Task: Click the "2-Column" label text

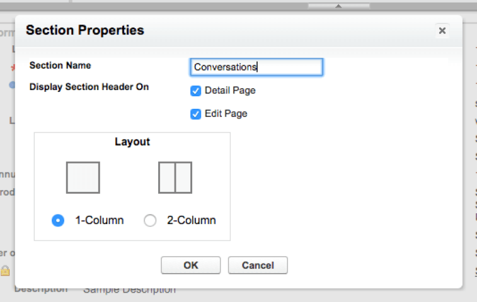Action: tap(191, 220)
